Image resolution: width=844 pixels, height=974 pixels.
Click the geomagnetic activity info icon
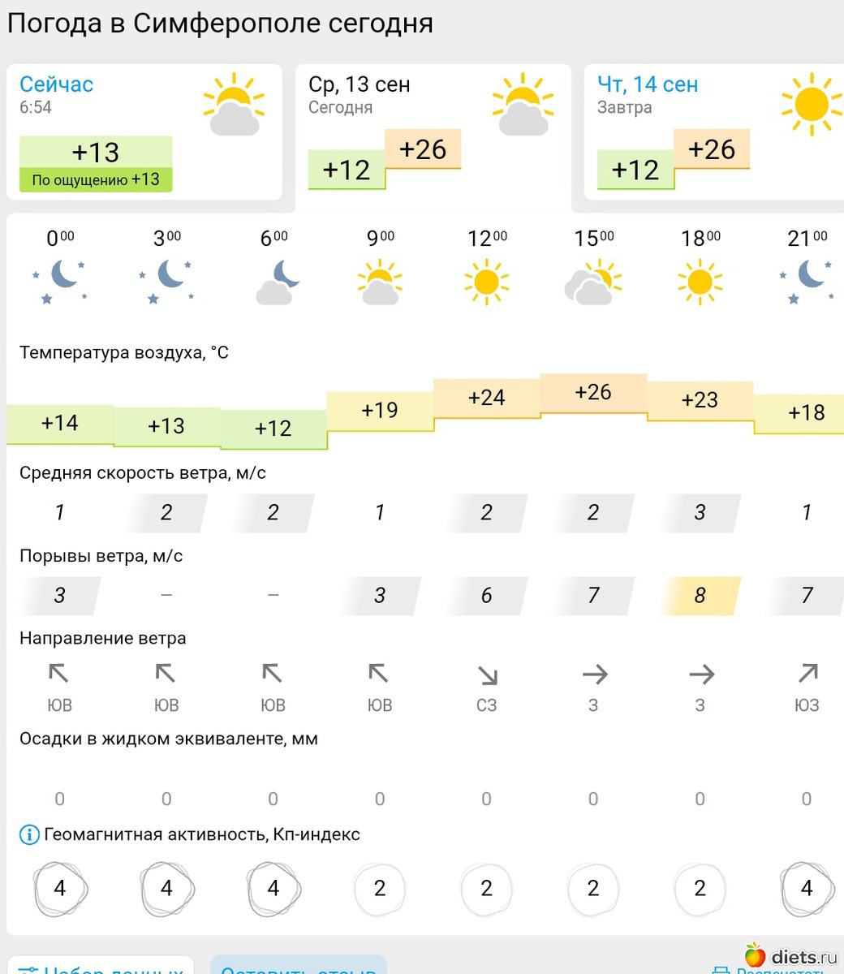click(x=29, y=834)
